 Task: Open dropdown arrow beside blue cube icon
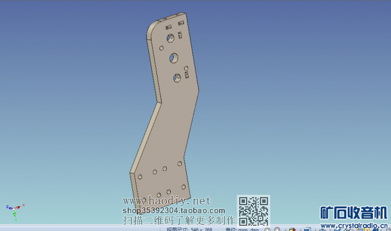point(310,229)
